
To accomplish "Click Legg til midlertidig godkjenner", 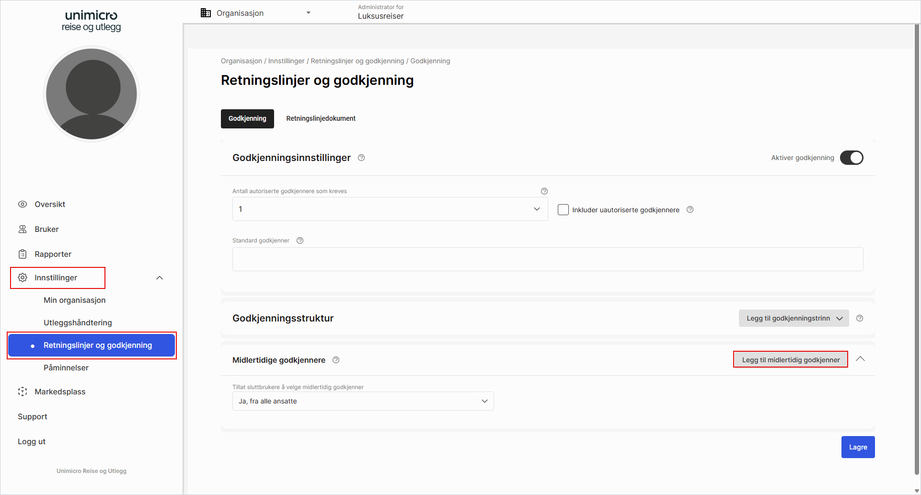I will [790, 359].
